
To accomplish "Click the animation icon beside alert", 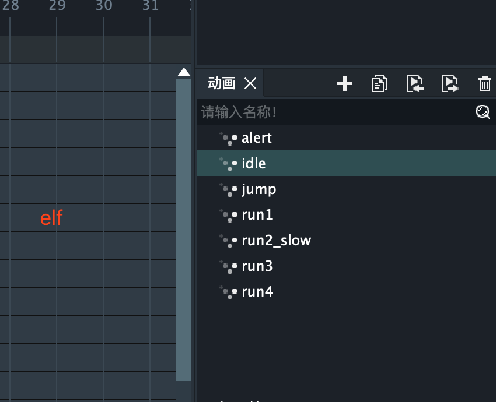I will tap(229, 139).
